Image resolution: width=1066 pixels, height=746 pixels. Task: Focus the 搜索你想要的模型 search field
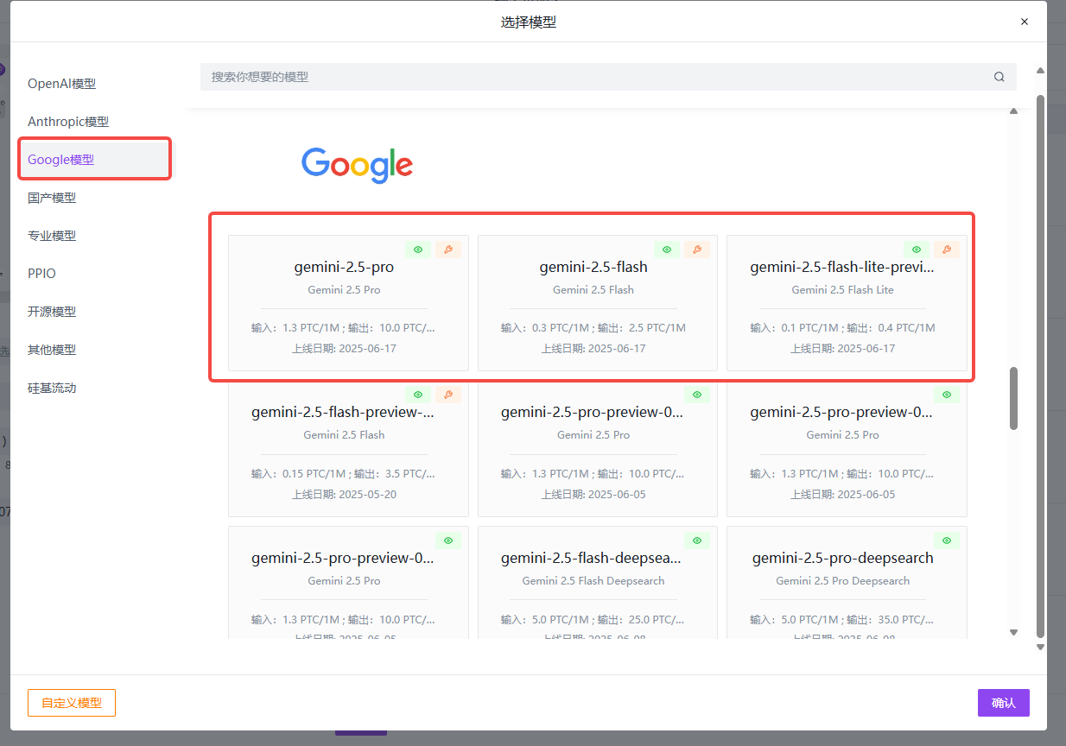(608, 77)
